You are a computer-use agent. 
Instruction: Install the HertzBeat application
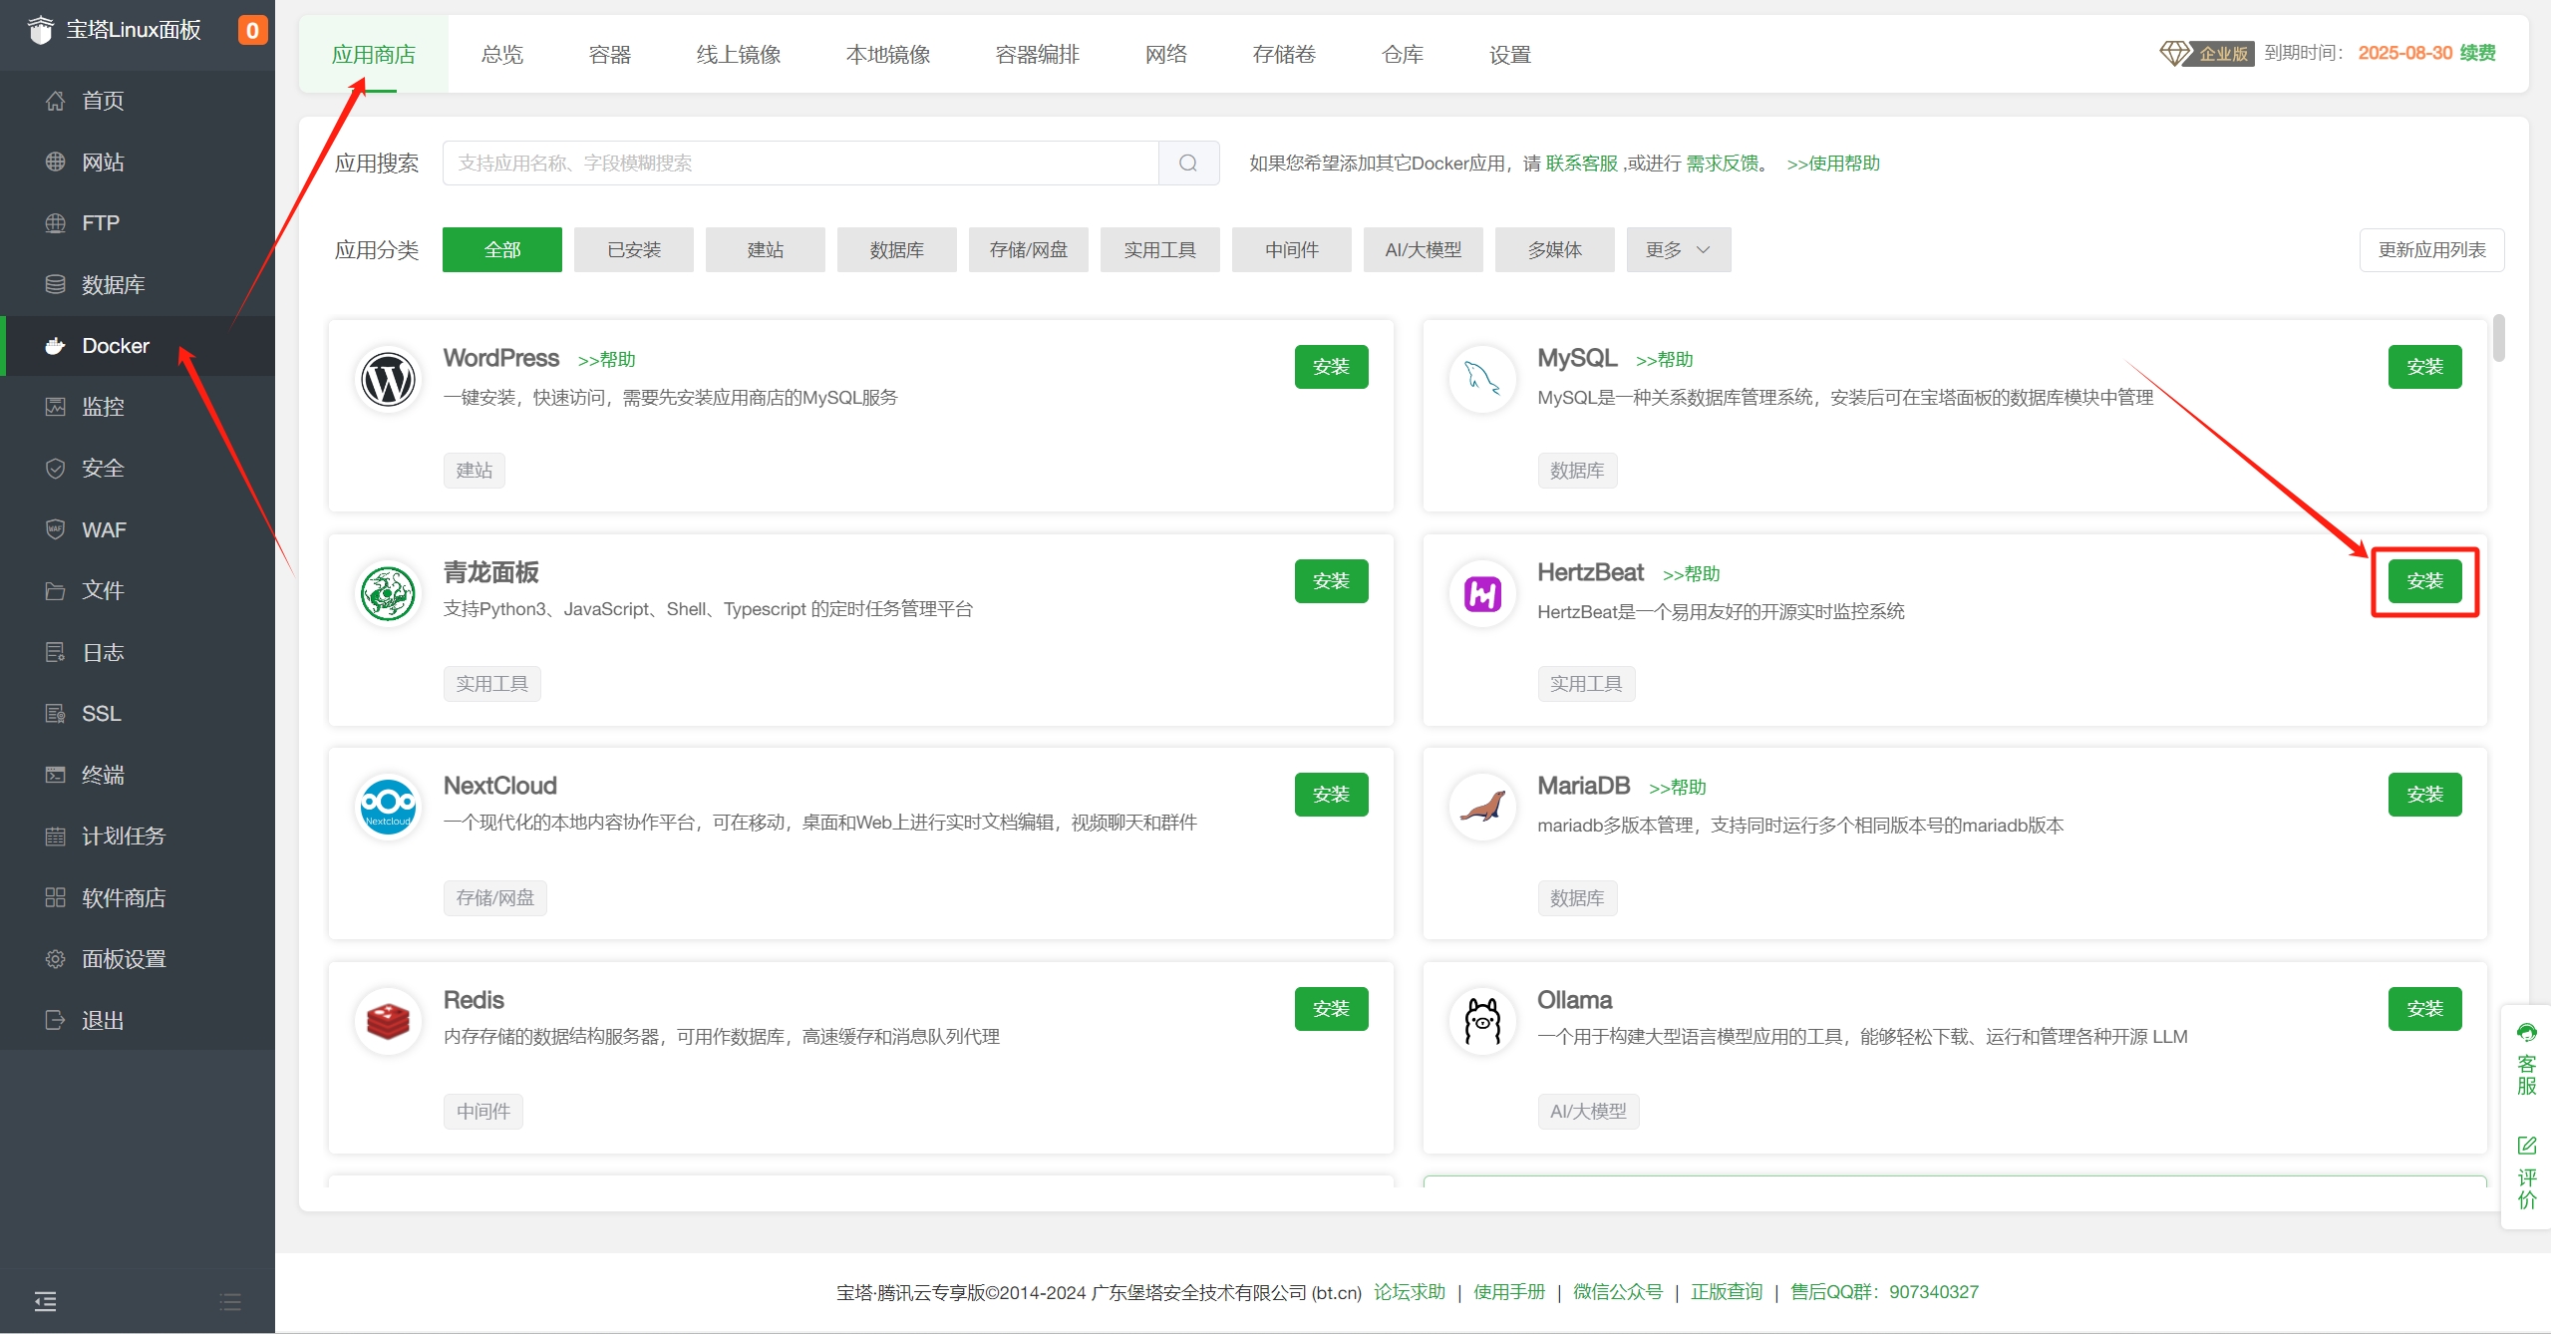point(2423,581)
